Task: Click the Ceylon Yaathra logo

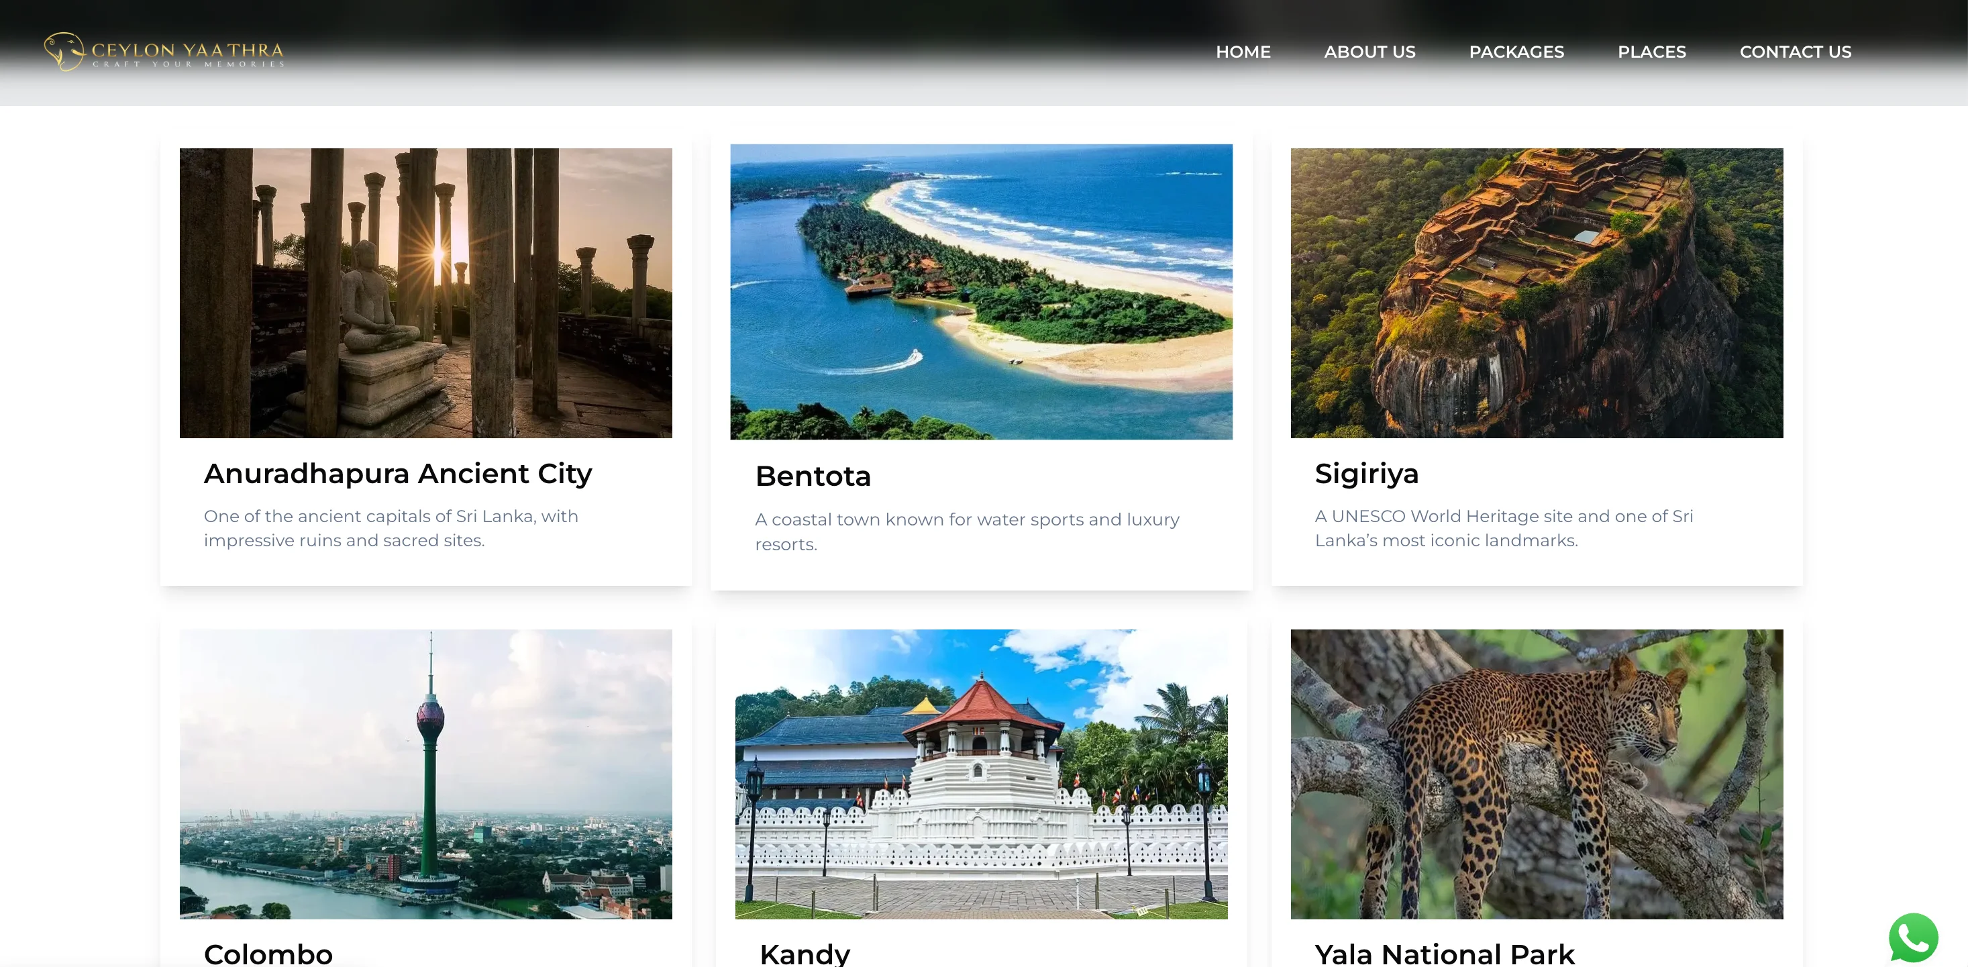Action: pyautogui.click(x=164, y=51)
